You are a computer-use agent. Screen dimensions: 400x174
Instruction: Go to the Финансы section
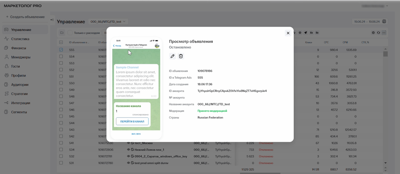(25, 48)
